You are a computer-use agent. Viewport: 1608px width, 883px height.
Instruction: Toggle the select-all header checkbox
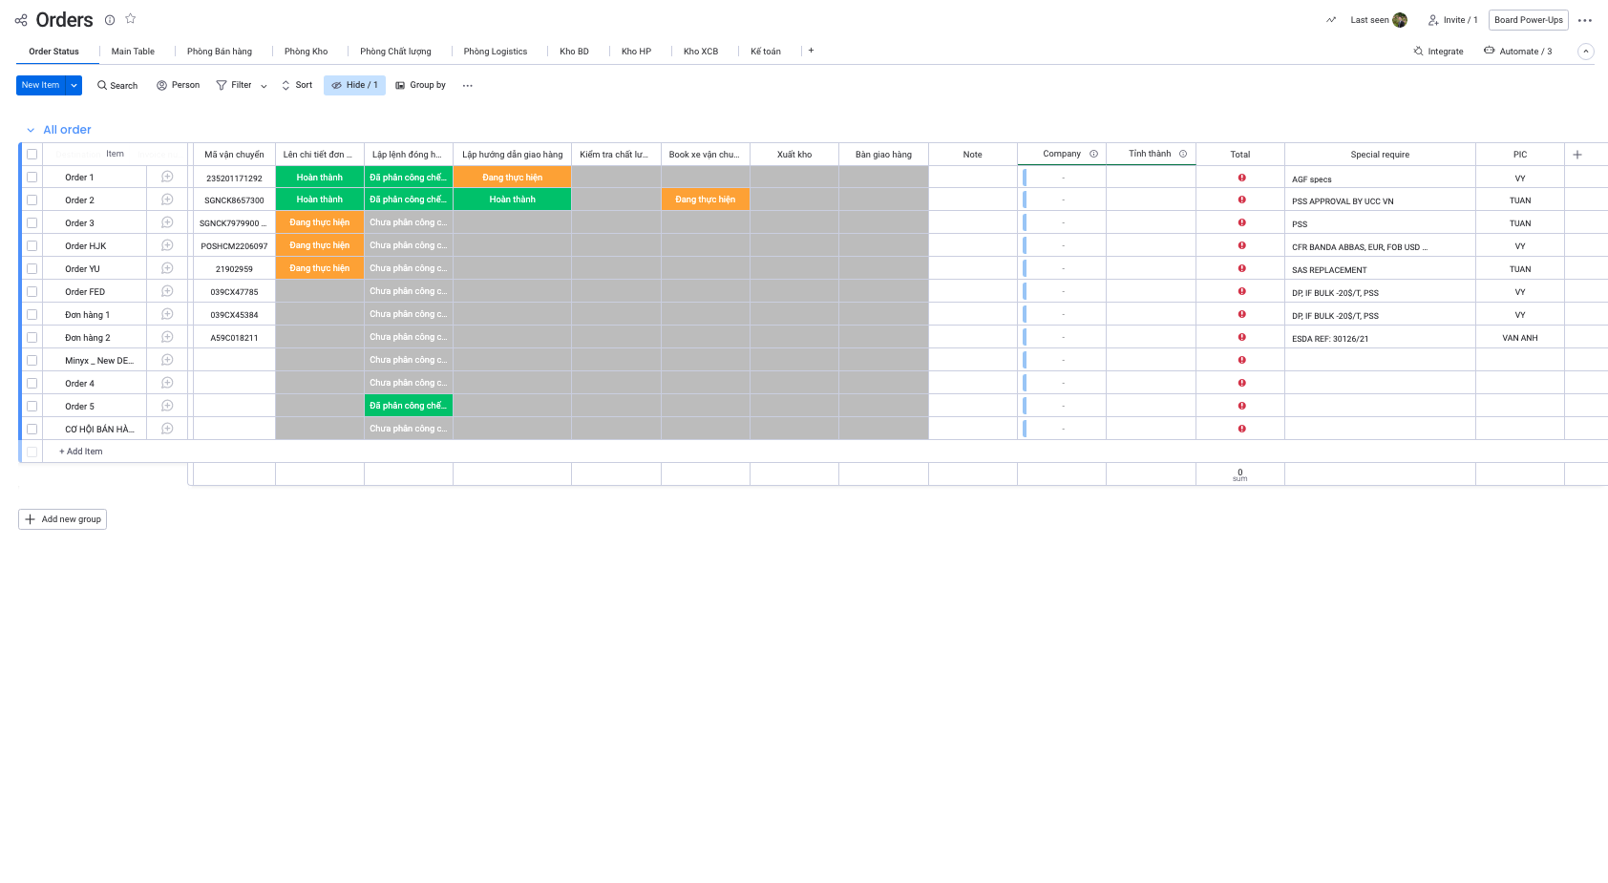coord(32,155)
